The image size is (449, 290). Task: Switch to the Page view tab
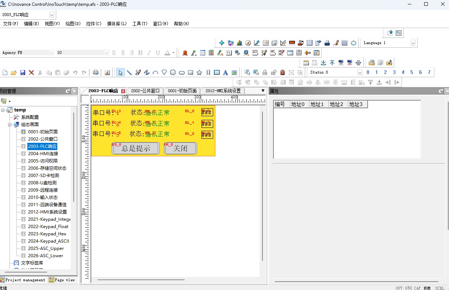click(x=62, y=280)
